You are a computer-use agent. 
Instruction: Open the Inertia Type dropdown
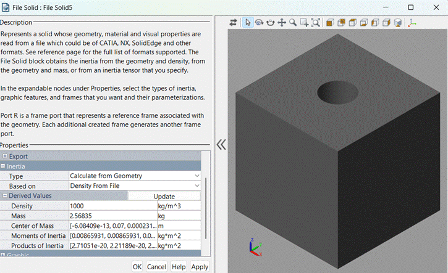click(197, 176)
